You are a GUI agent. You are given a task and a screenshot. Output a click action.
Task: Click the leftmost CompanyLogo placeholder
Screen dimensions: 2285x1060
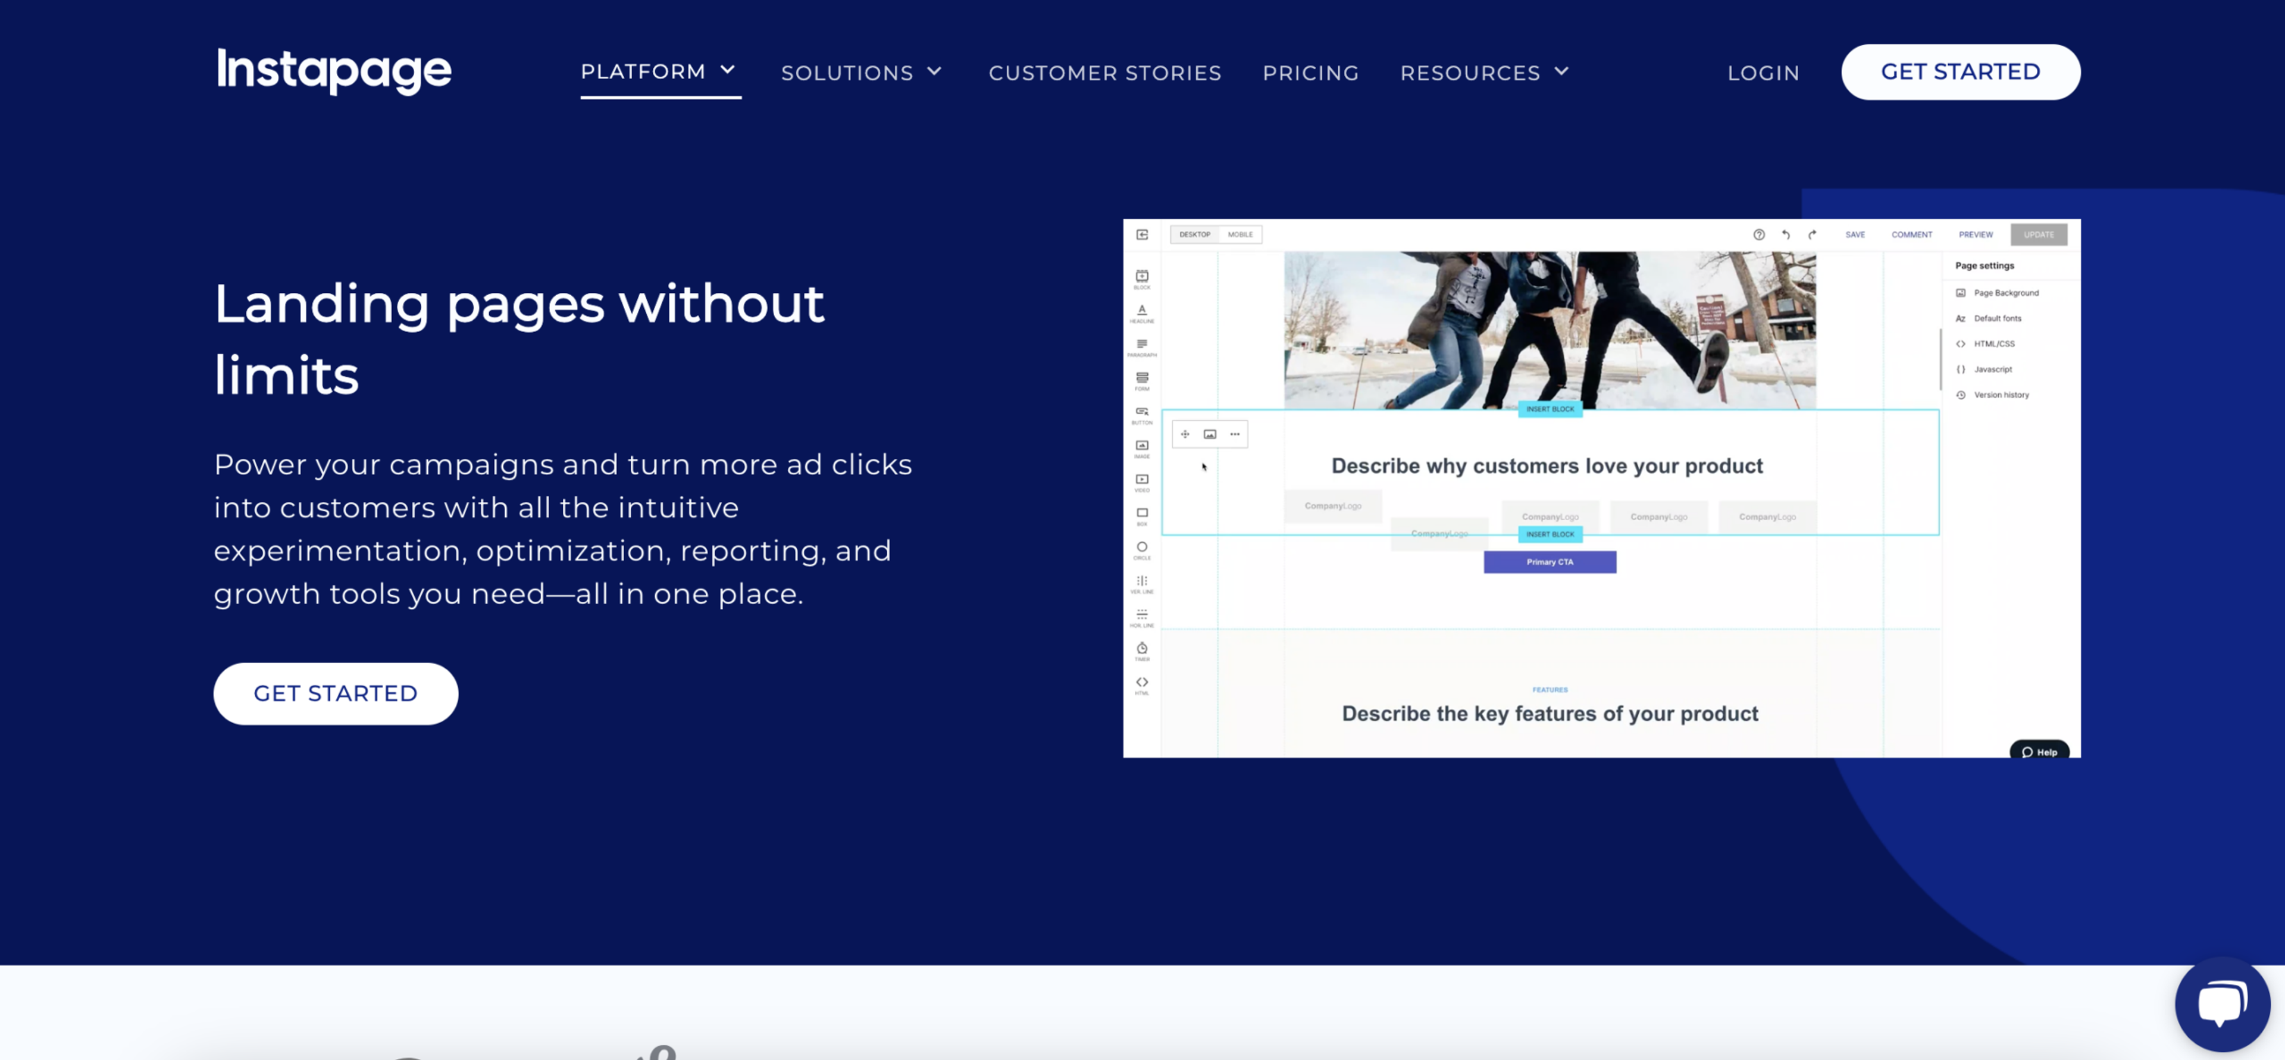coord(1332,506)
